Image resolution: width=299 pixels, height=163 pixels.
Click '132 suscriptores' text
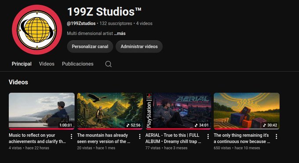pyautogui.click(x=116, y=24)
